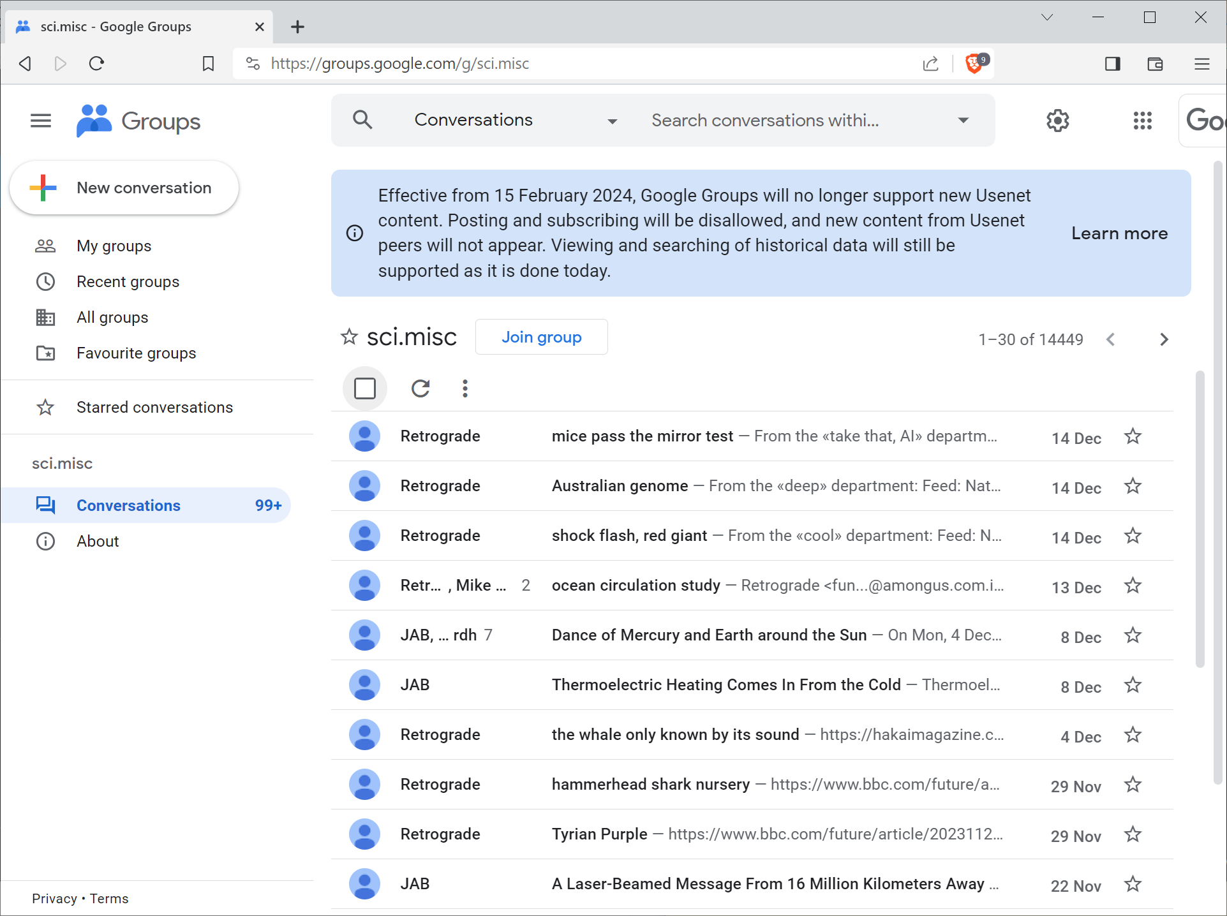Click the hamburger menu icon
Viewport: 1227px width, 916px height.
coord(40,121)
